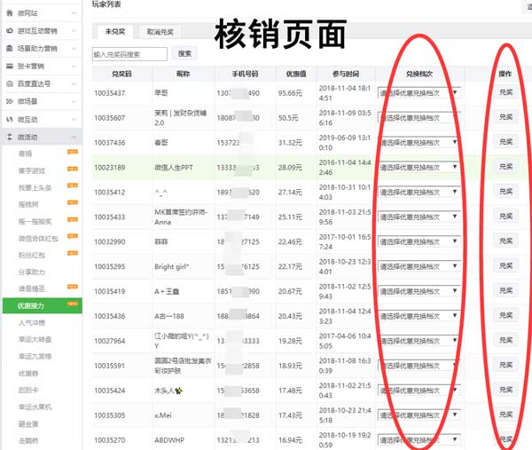532x450 pixels.
Task: Click the 兑奖码 column header
Action: click(x=121, y=74)
